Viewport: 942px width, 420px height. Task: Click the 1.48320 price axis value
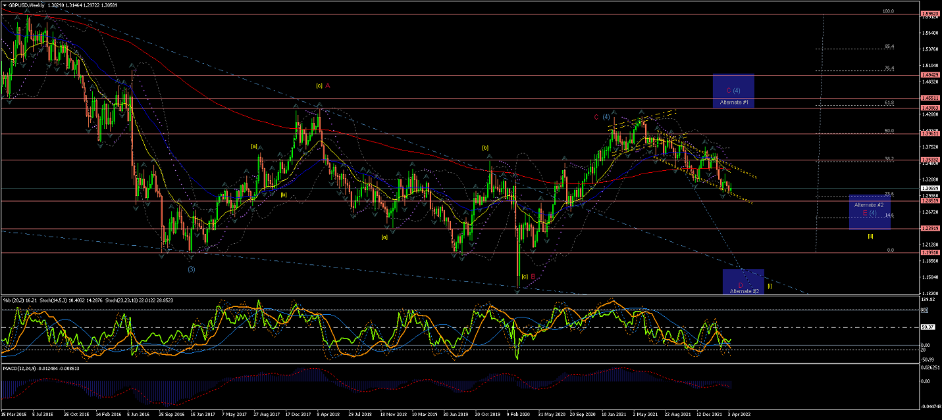pos(930,82)
